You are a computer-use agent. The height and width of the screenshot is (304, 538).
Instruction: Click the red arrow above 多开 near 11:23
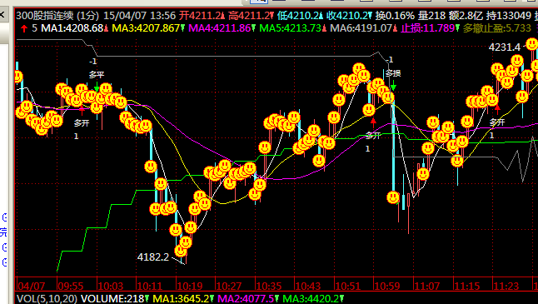coord(497,110)
